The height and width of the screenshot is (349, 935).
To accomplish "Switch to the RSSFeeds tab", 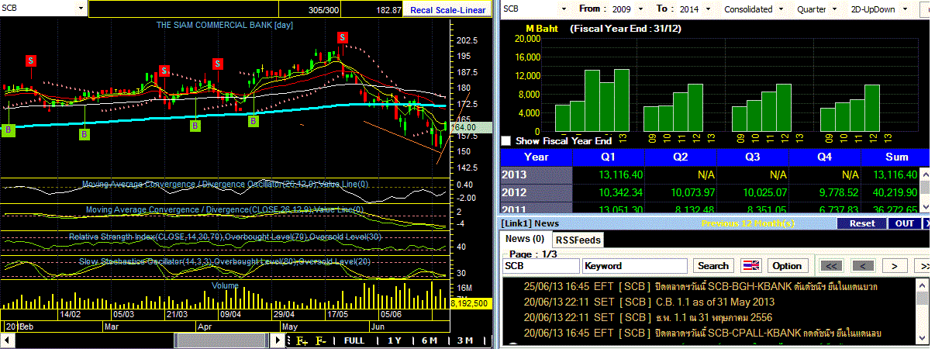I will (x=578, y=240).
